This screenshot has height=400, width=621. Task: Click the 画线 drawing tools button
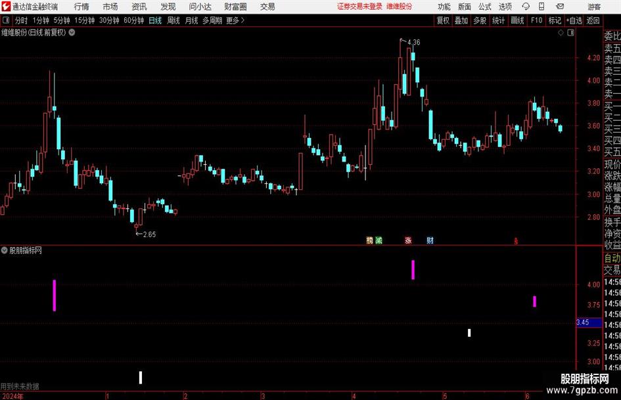click(517, 20)
